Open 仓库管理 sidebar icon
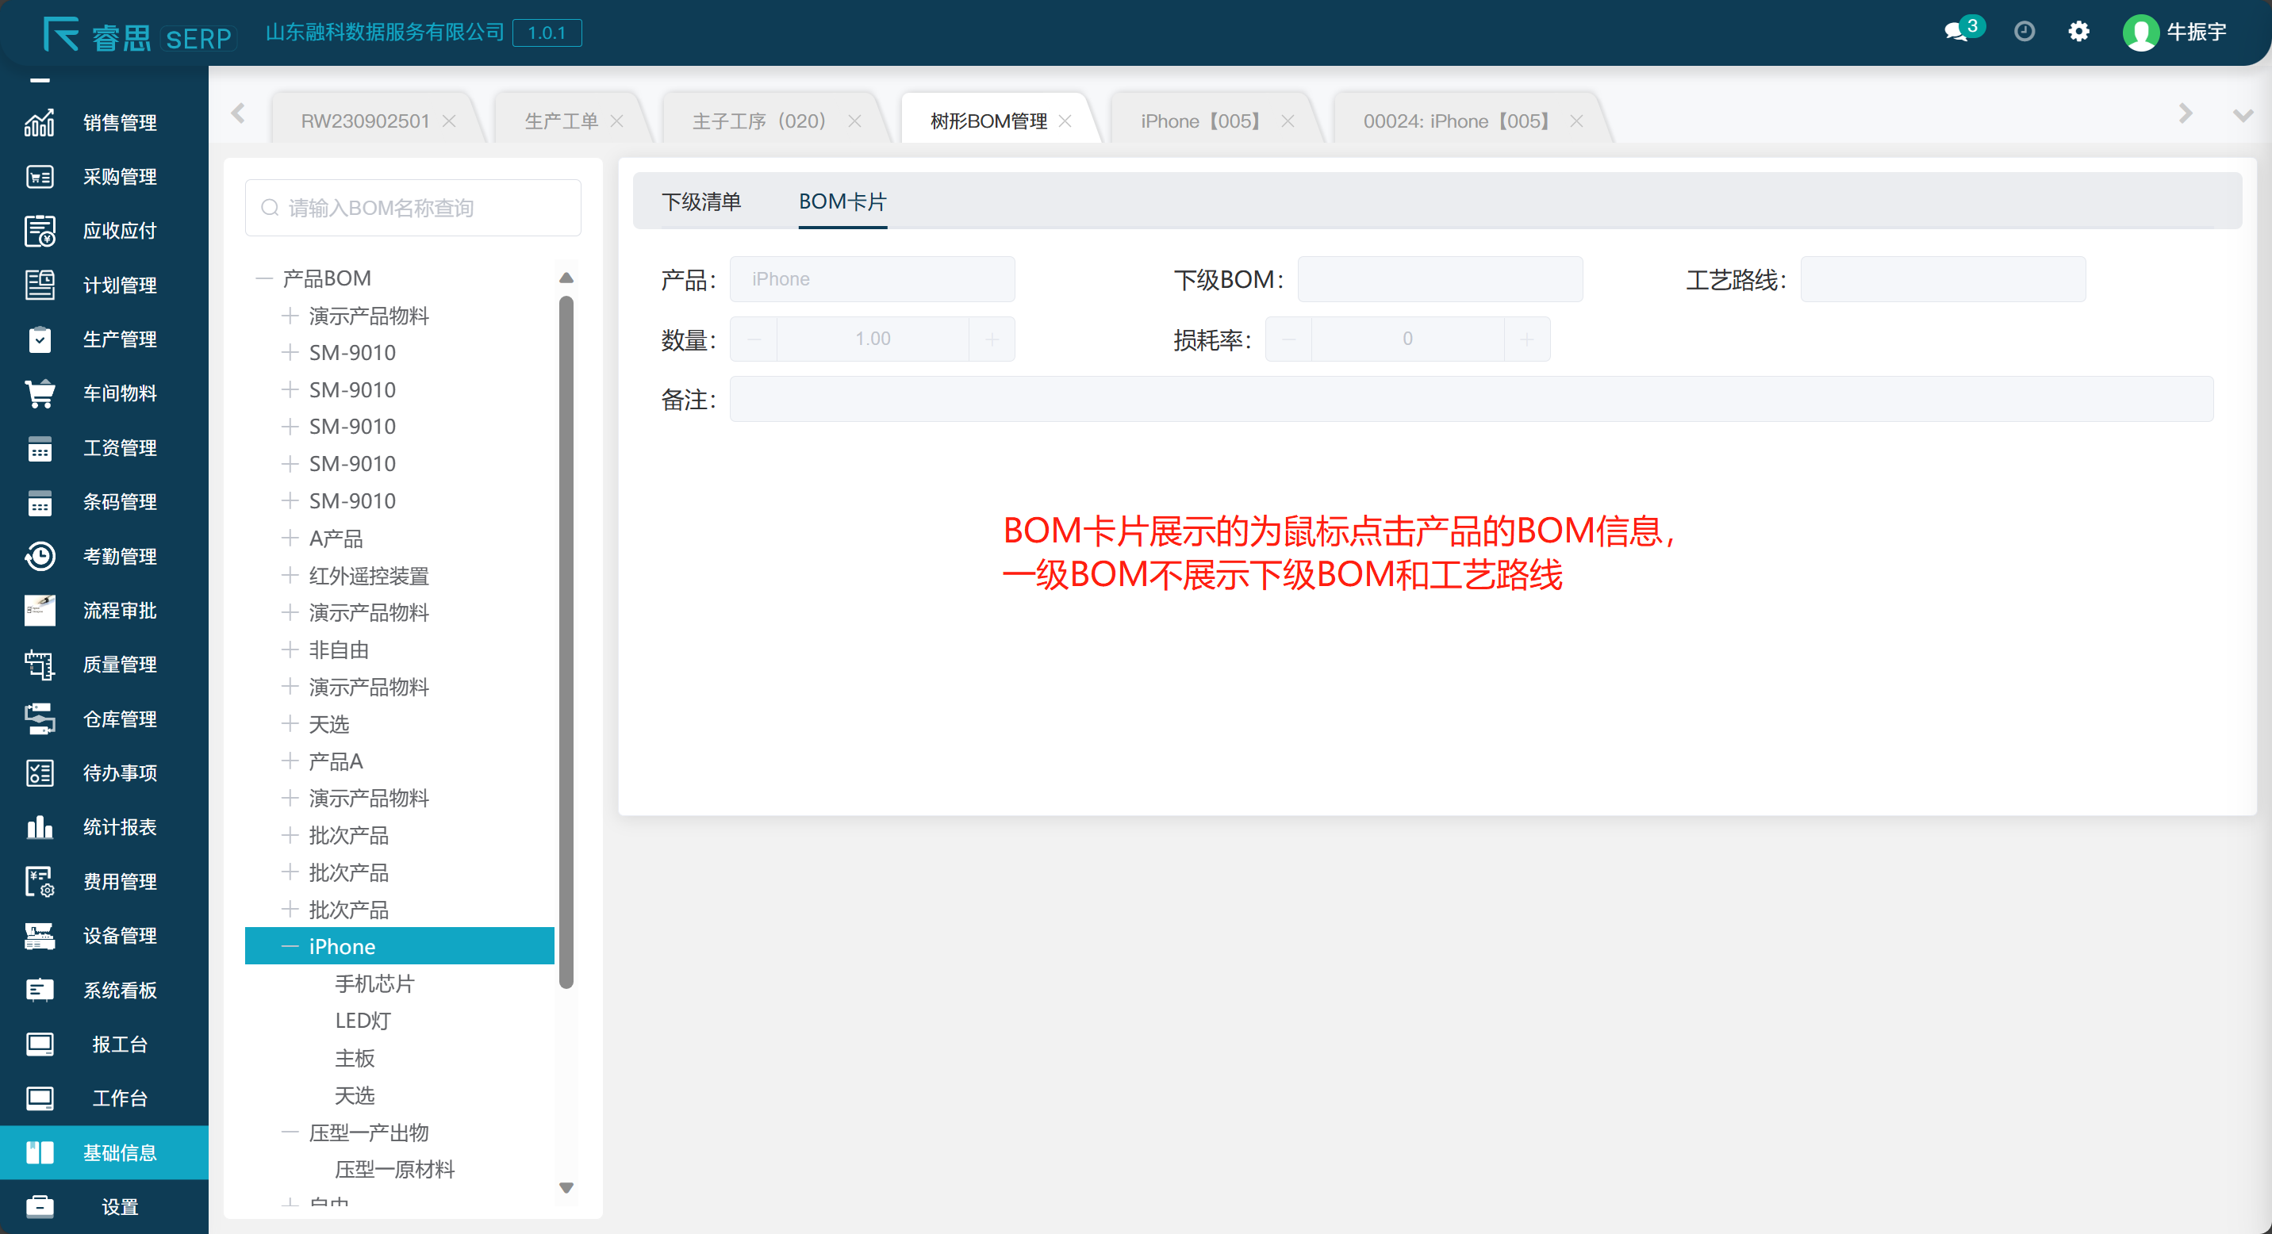 point(40,719)
